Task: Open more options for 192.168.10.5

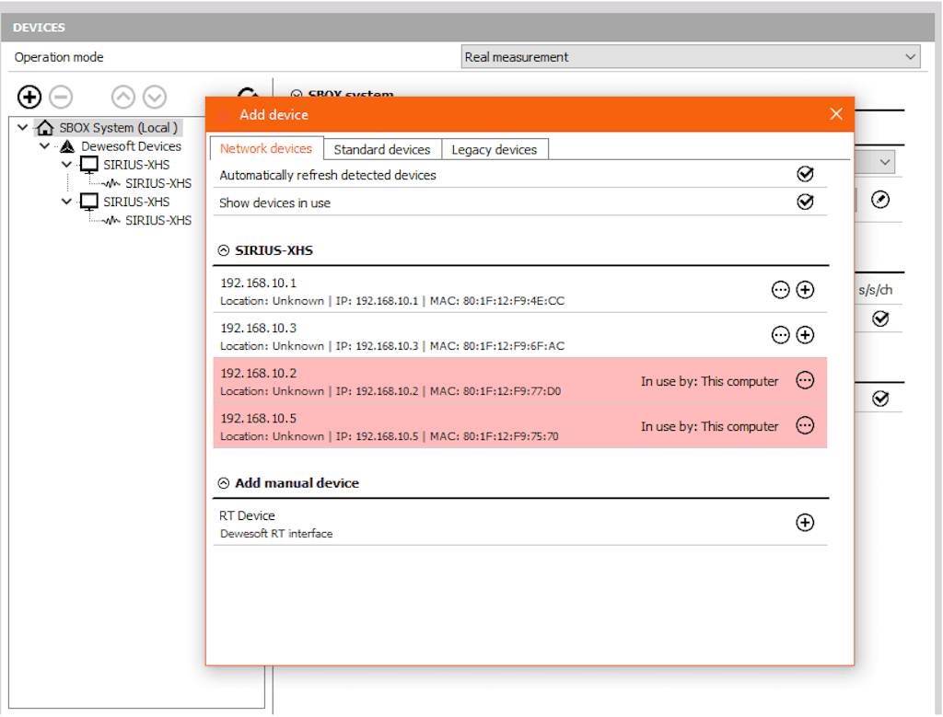Action: (805, 425)
